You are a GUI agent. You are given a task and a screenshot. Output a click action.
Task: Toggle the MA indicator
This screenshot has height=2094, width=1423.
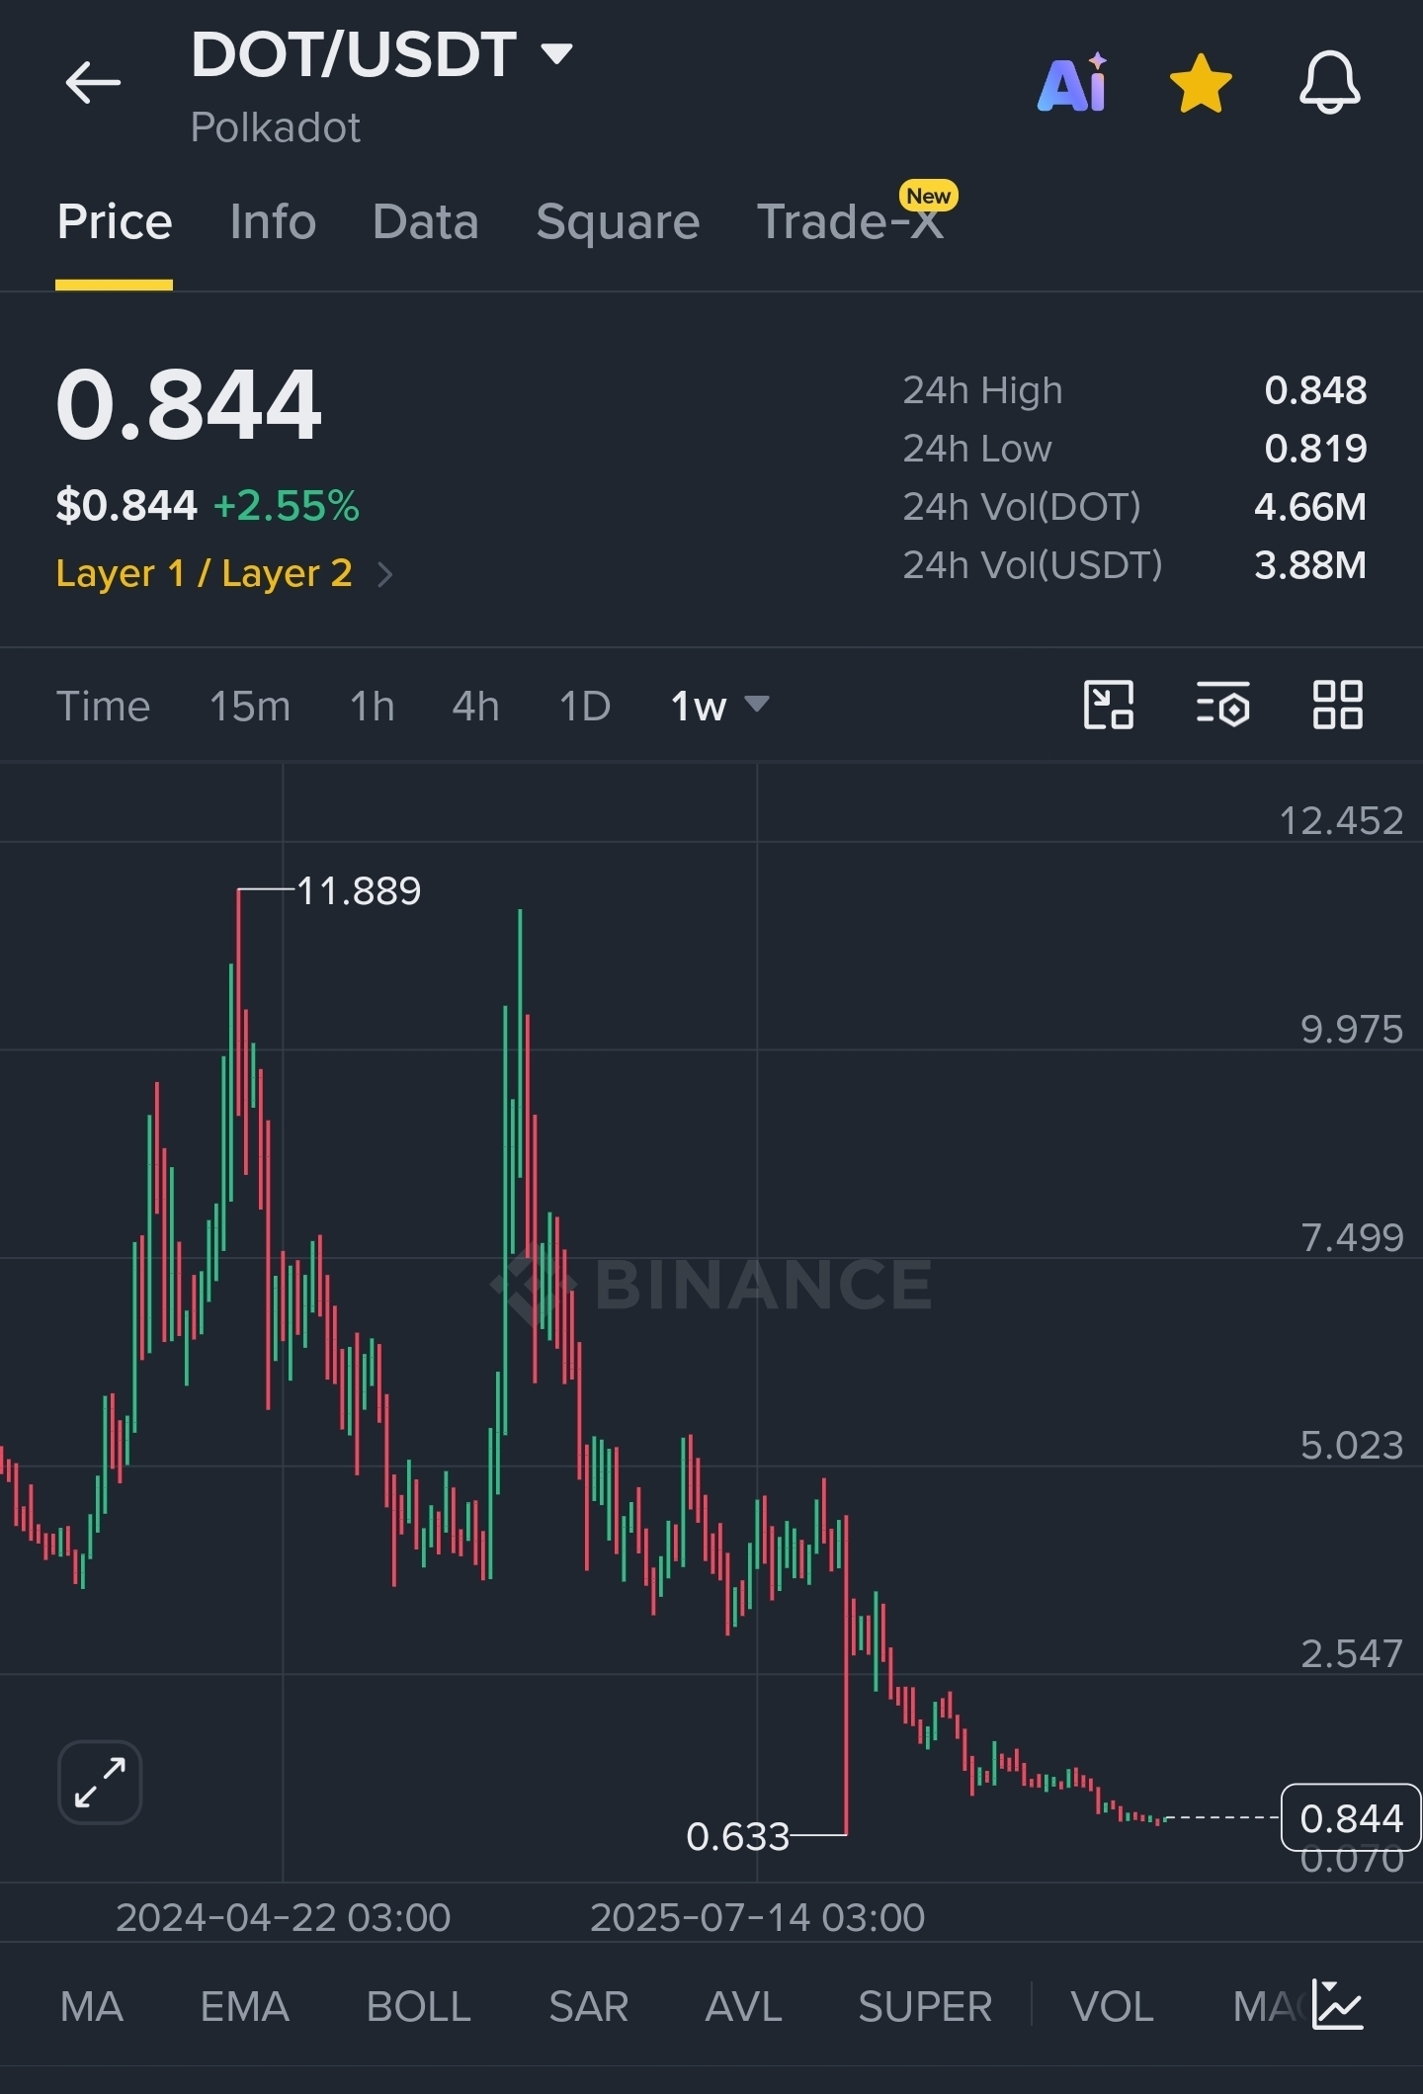click(x=92, y=2006)
